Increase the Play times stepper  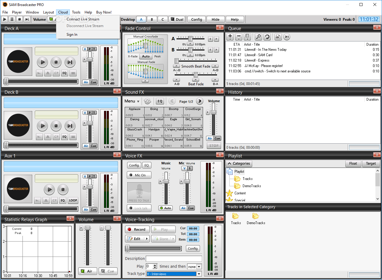click(x=155, y=265)
